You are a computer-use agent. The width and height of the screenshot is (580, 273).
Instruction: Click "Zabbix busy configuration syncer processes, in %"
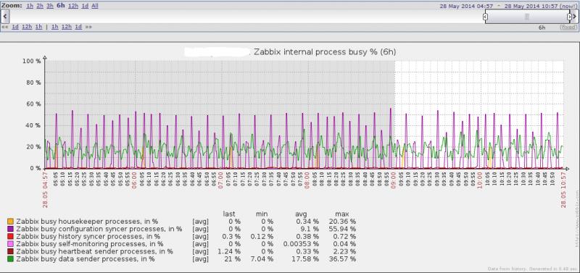pyautogui.click(x=99, y=229)
